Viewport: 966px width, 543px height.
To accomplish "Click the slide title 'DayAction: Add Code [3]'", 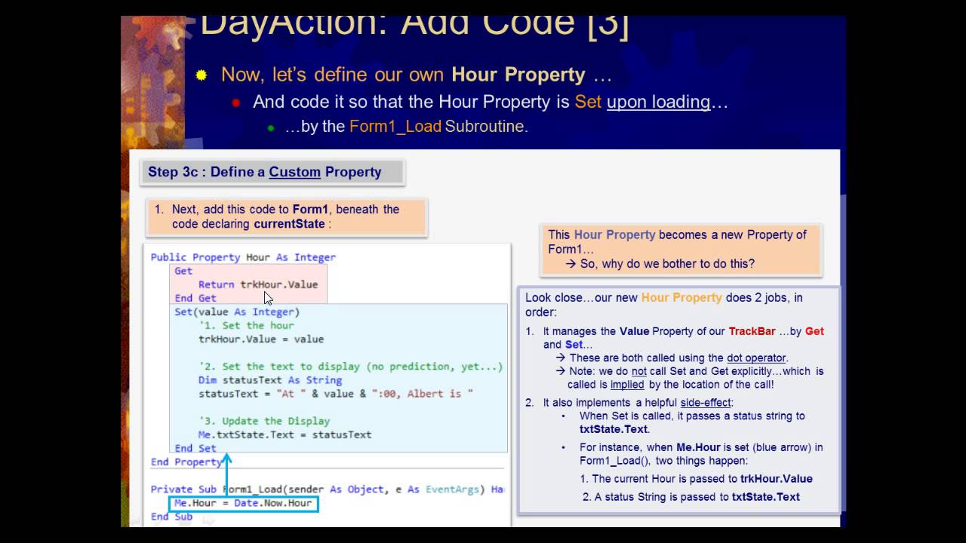I will coord(414,24).
